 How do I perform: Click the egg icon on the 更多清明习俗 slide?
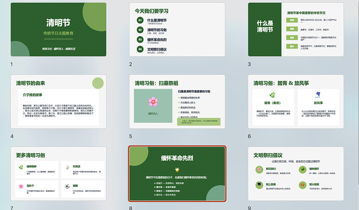pyautogui.click(x=67, y=167)
